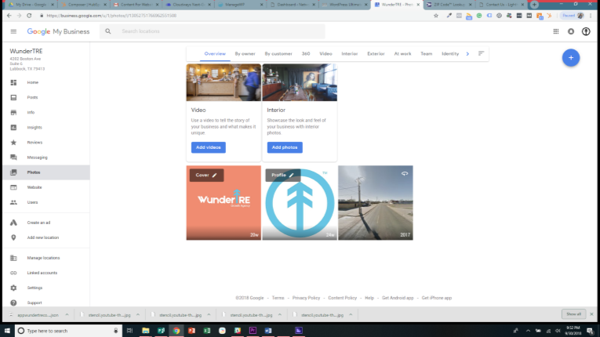The image size is (600, 337).
Task: Open the Terms footer link
Action: 278,298
